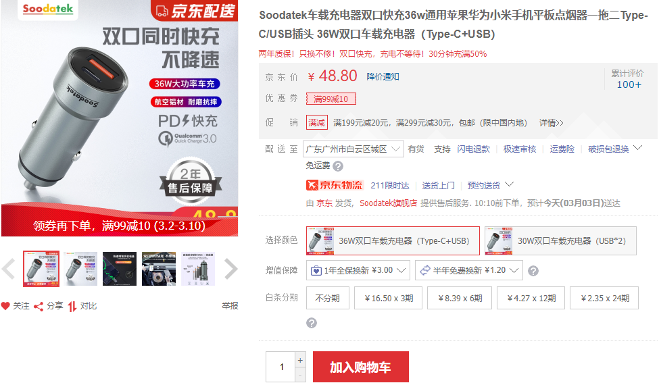The image size is (659, 383).
Task: Select the 30W USB*2 charger option
Action: (560, 240)
